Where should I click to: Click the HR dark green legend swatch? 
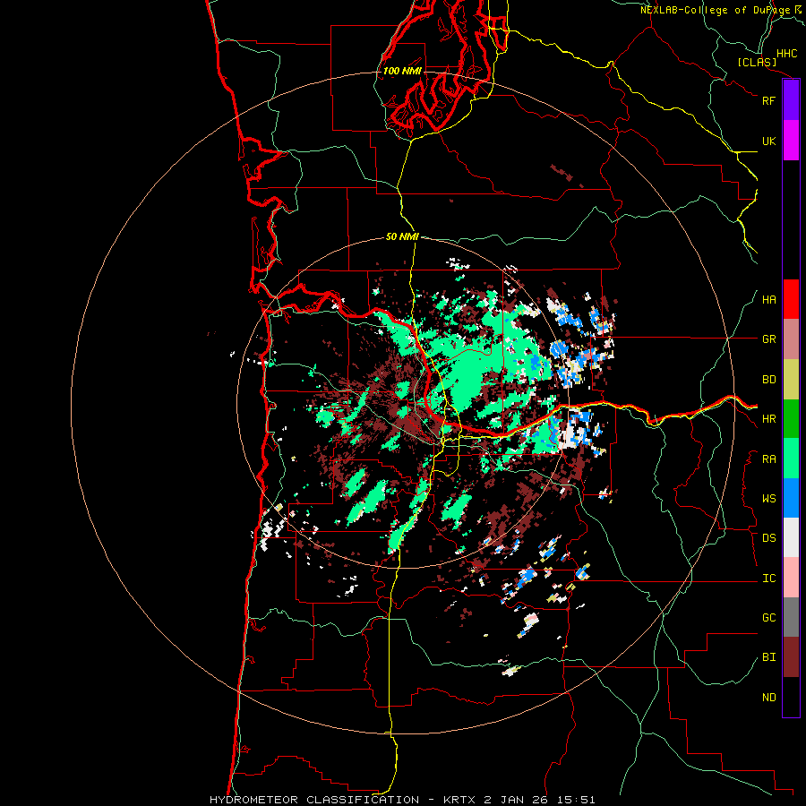791,419
